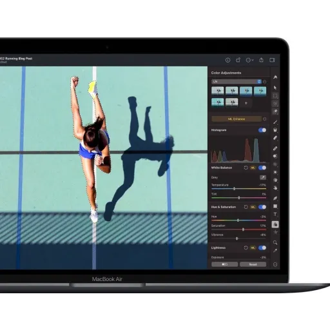Select the Shape square tool

(275, 206)
